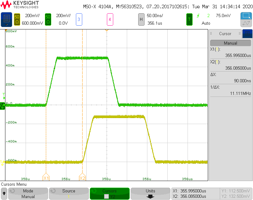Enable Channel 3 via its channel icon

tap(79, 19)
